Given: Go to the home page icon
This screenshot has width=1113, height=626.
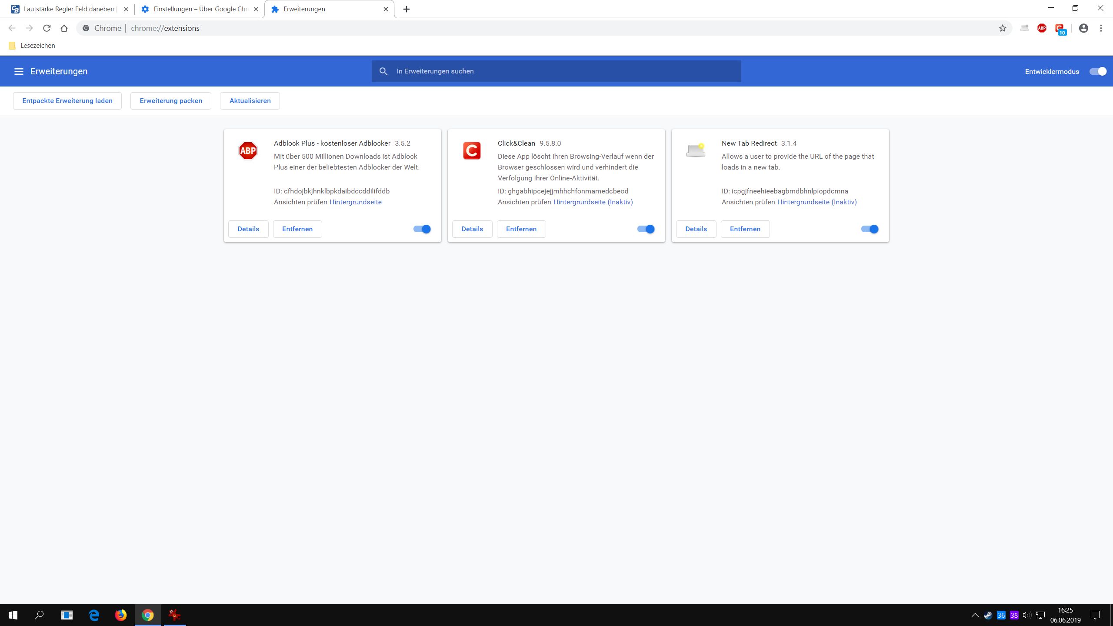Looking at the screenshot, I should (64, 28).
